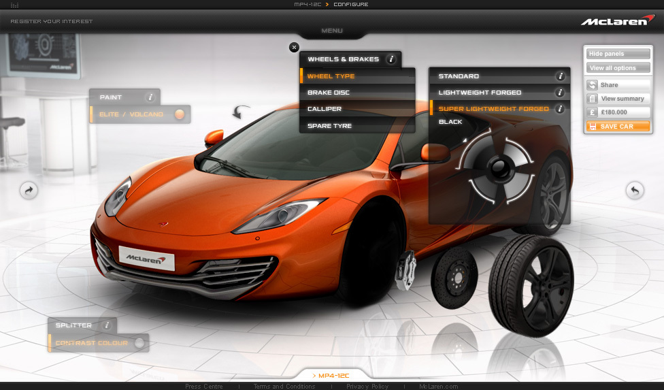Click Hide panels button
The image size is (664, 390).
tap(618, 54)
